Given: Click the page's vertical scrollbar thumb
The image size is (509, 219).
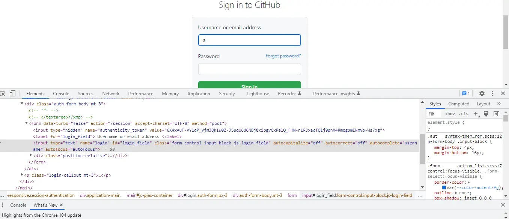Looking at the screenshot, I should click(x=506, y=32).
